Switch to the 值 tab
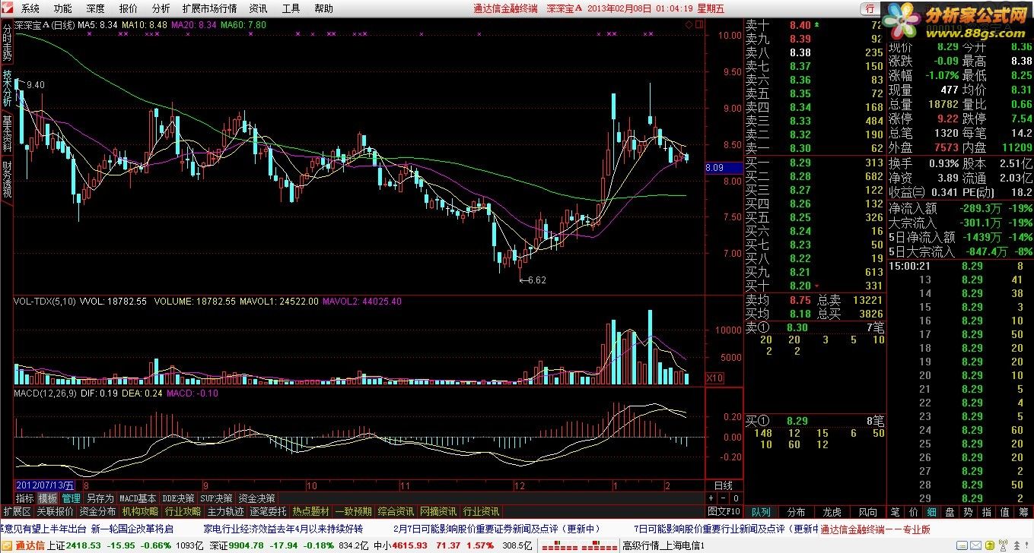 1004,512
